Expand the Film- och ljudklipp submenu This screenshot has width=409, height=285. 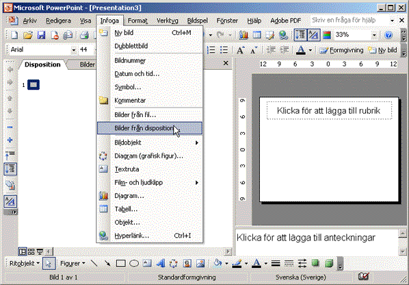click(x=150, y=182)
